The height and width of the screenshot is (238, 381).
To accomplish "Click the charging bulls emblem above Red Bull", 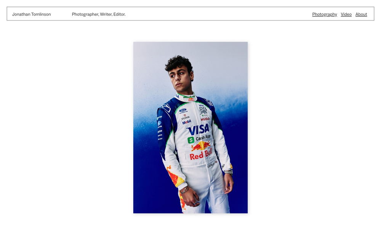I will (x=200, y=146).
